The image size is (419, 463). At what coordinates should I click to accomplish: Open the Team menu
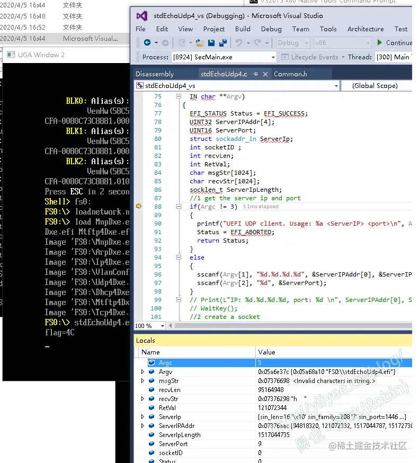click(300, 29)
